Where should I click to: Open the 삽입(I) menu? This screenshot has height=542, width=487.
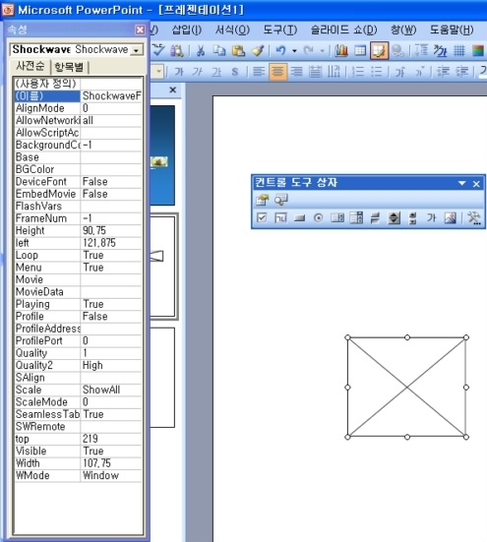click(187, 30)
